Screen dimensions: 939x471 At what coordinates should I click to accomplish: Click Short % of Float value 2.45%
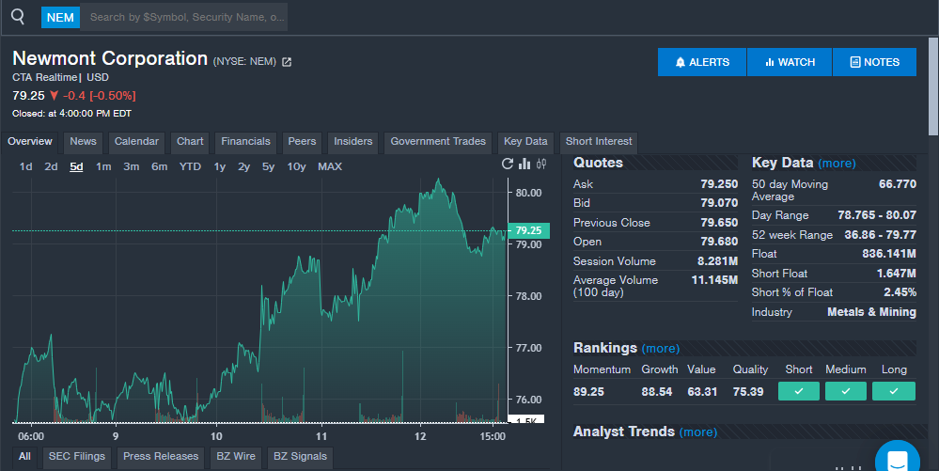(x=900, y=292)
